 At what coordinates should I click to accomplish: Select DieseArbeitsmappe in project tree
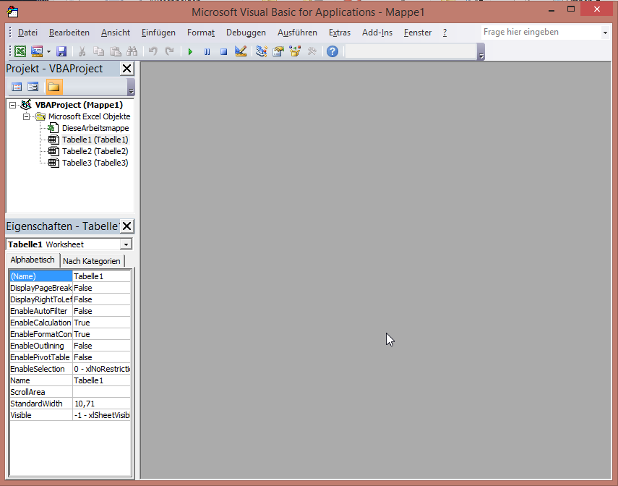[x=95, y=128]
